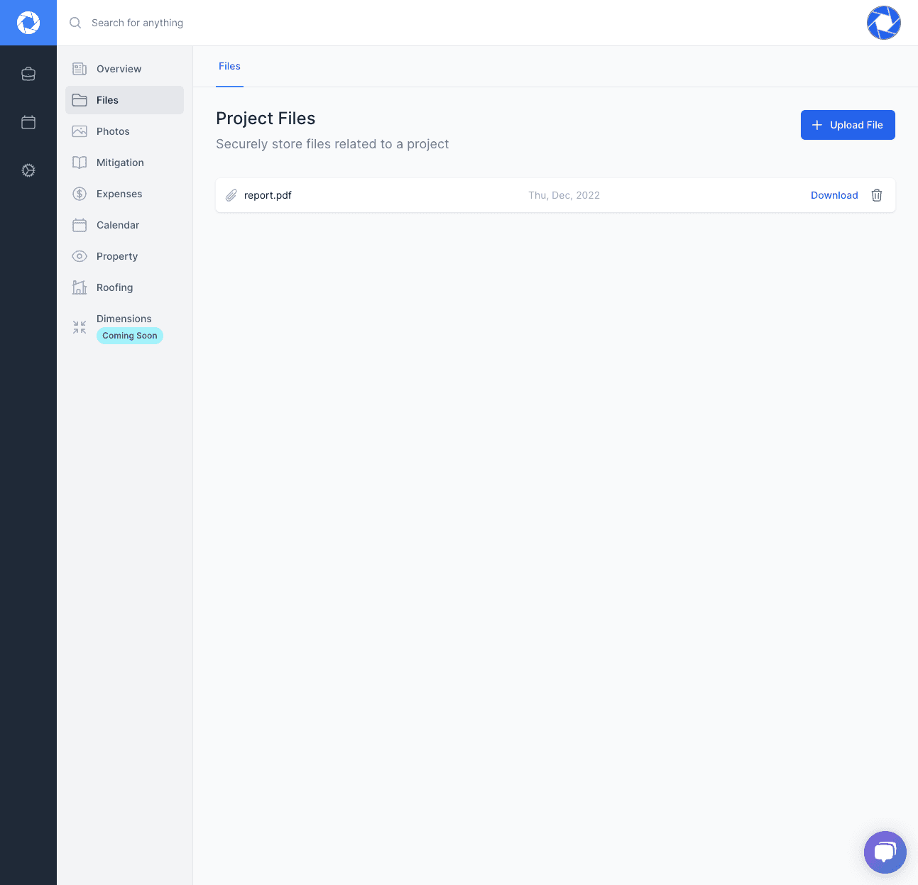Click the paperclip icon beside report.pdf

pyautogui.click(x=231, y=195)
